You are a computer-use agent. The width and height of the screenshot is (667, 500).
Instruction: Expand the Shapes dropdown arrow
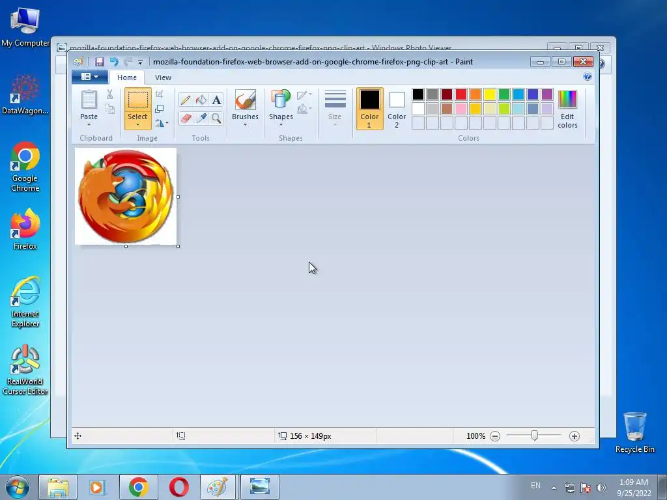281,124
